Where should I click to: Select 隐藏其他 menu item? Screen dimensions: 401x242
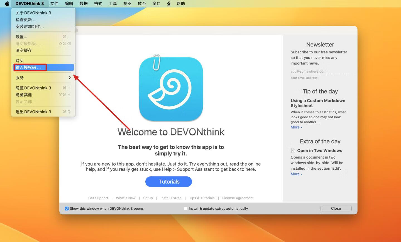click(43, 95)
